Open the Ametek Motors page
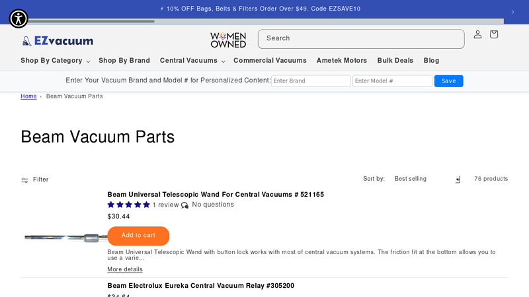Screen dimensions: 529x297 [341, 61]
